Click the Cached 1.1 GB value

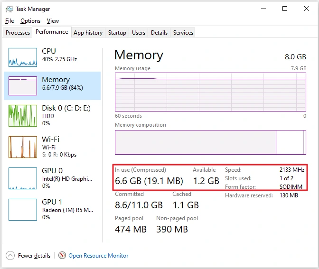click(186, 205)
